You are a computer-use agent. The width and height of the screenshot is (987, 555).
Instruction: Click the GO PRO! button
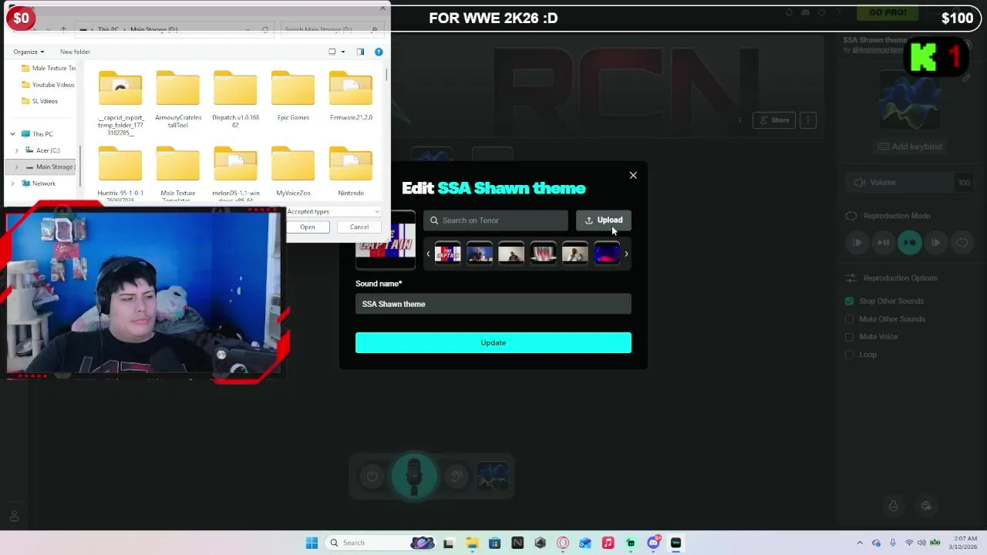pos(888,12)
